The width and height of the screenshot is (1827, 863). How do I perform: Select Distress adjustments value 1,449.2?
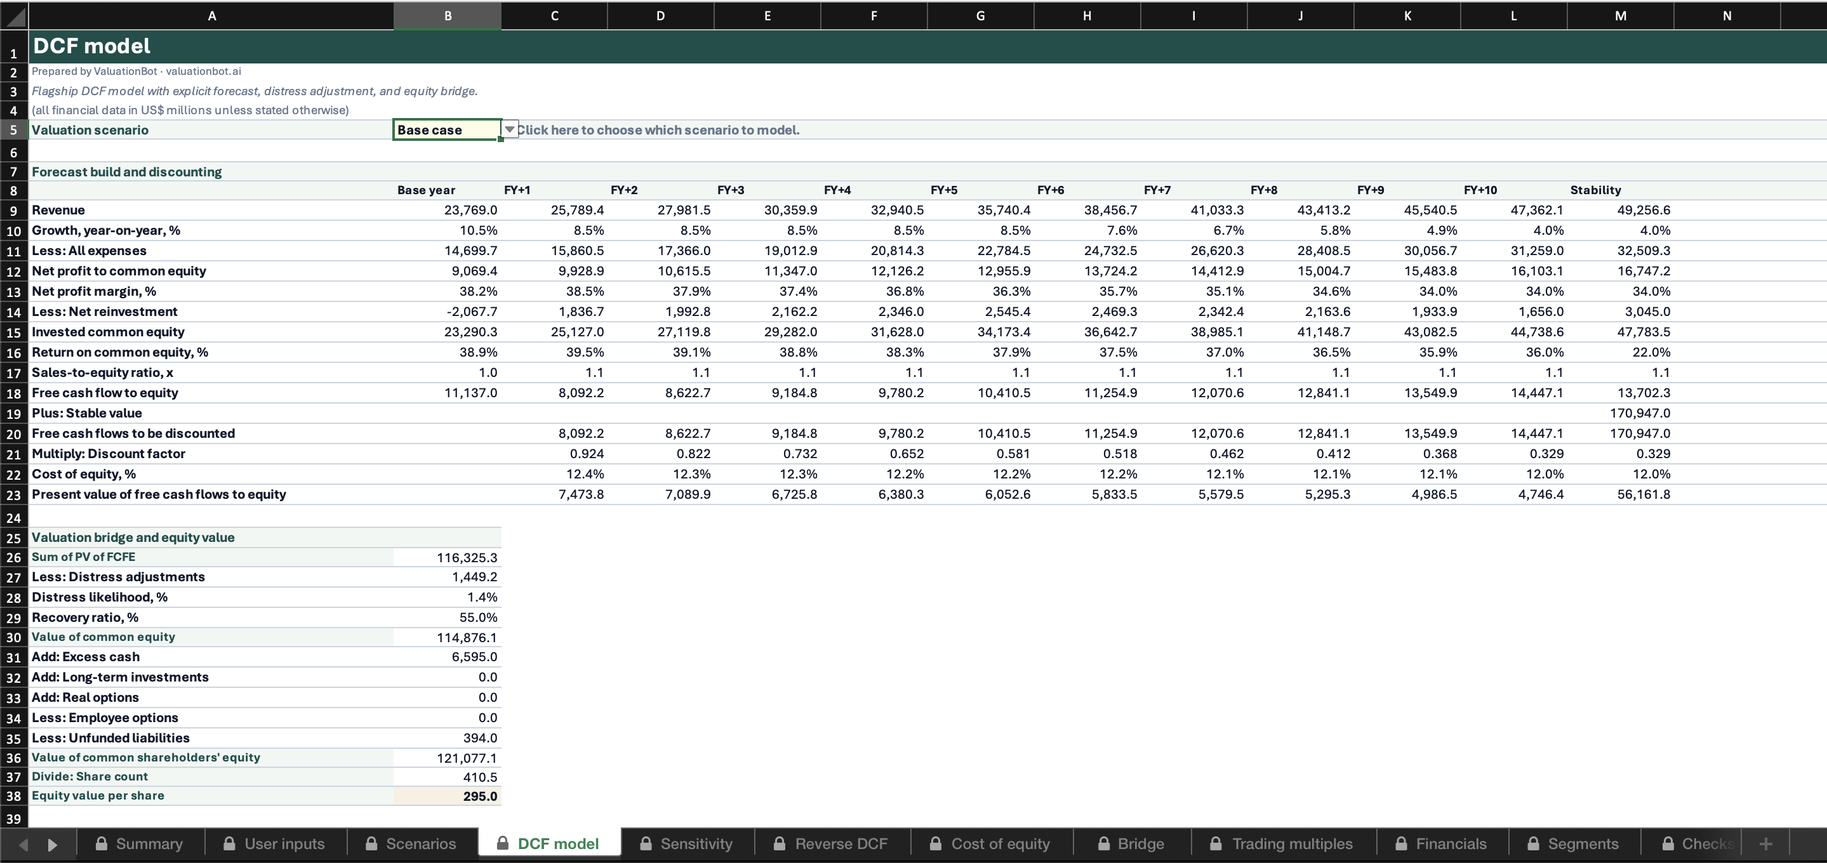click(448, 577)
